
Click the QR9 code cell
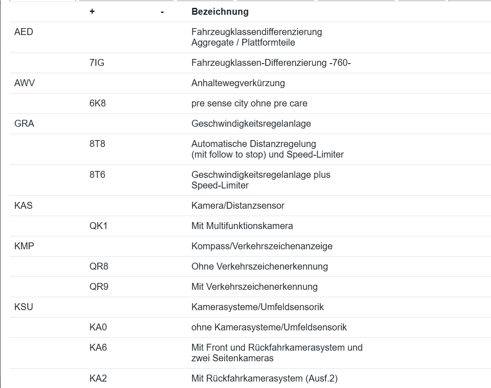[99, 287]
